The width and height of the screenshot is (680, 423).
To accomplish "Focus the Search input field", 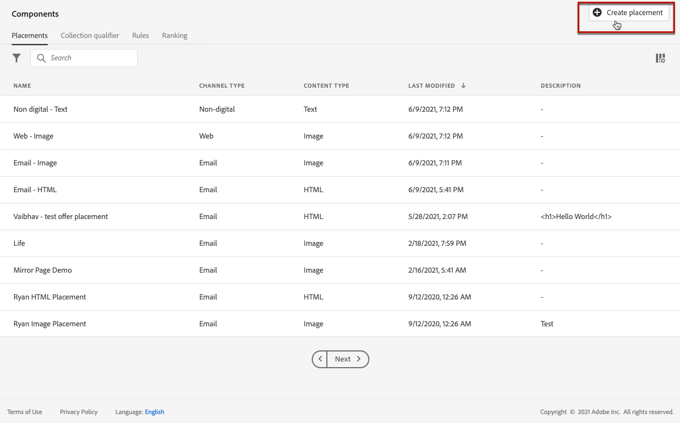I will (x=84, y=58).
